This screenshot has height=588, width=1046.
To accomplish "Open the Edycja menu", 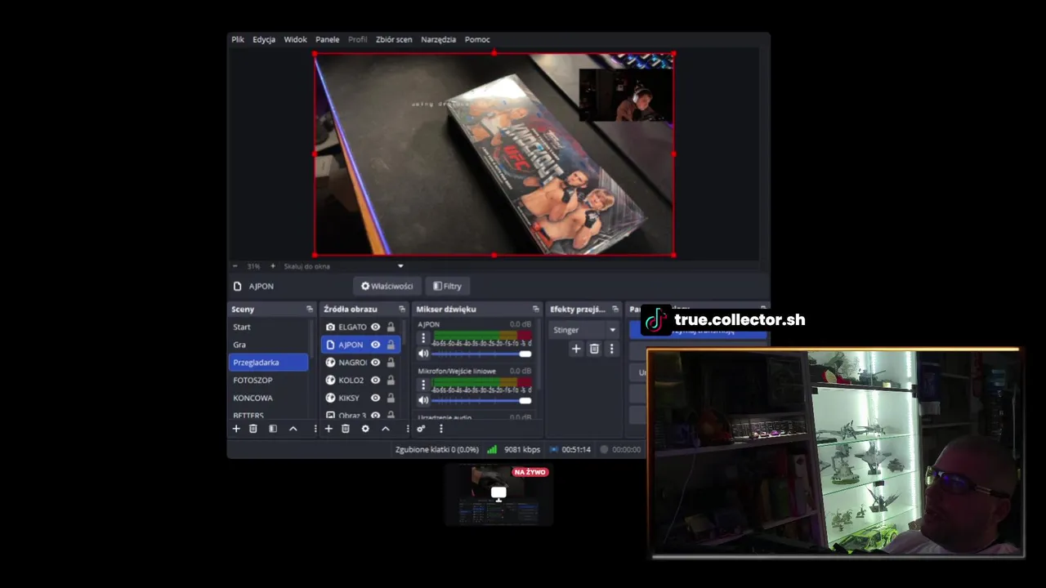I will [264, 39].
